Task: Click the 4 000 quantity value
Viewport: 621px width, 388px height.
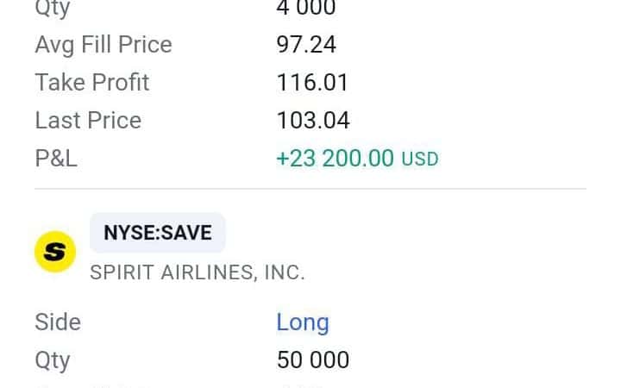Action: tap(306, 8)
